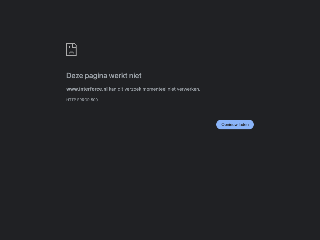Click the folded corner of the page icon

click(75, 46)
